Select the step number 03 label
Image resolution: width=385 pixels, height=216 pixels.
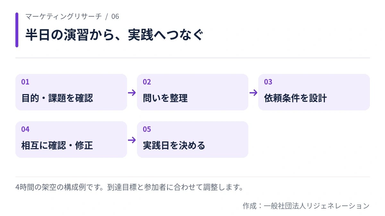(x=268, y=82)
